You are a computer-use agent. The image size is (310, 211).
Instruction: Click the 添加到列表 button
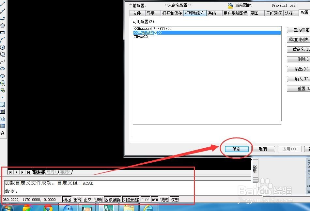click(x=299, y=40)
